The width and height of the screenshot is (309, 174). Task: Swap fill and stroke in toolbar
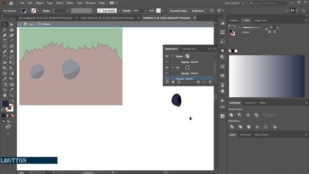(x=13, y=101)
